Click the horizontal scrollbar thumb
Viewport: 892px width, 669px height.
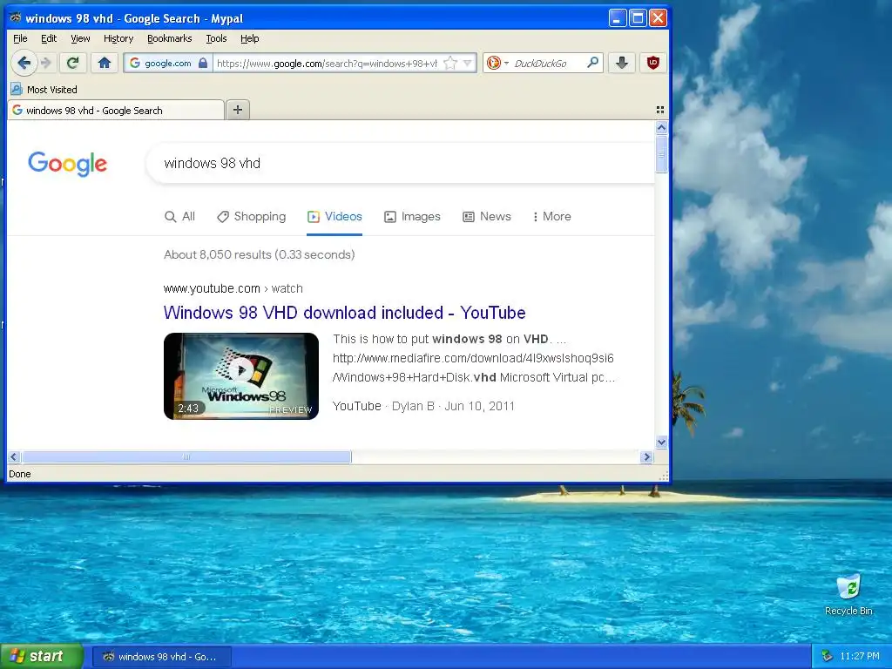tap(186, 456)
